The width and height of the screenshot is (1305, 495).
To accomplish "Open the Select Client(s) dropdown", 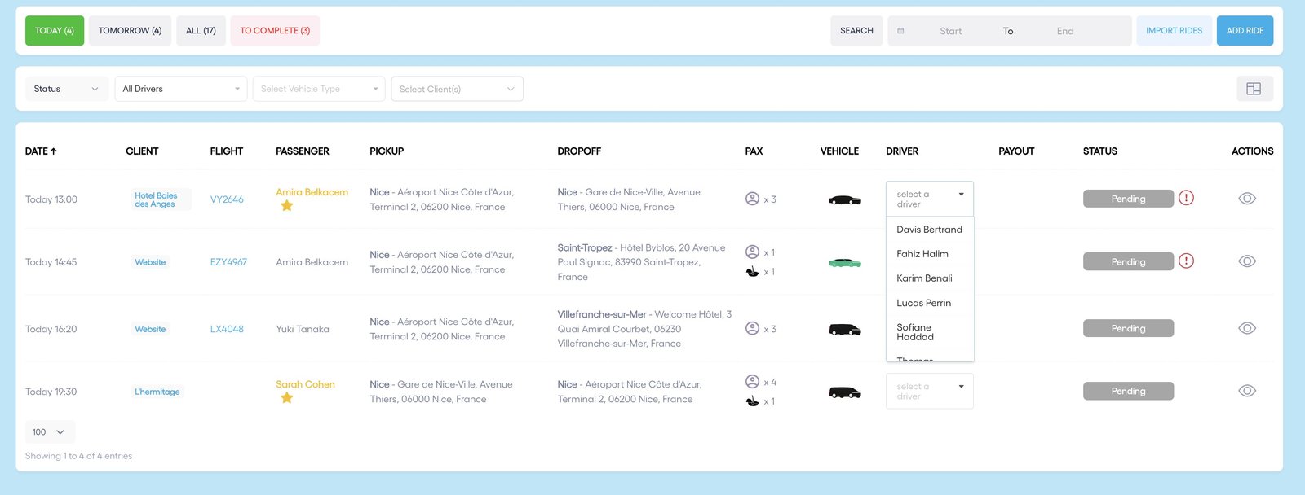I will [457, 89].
